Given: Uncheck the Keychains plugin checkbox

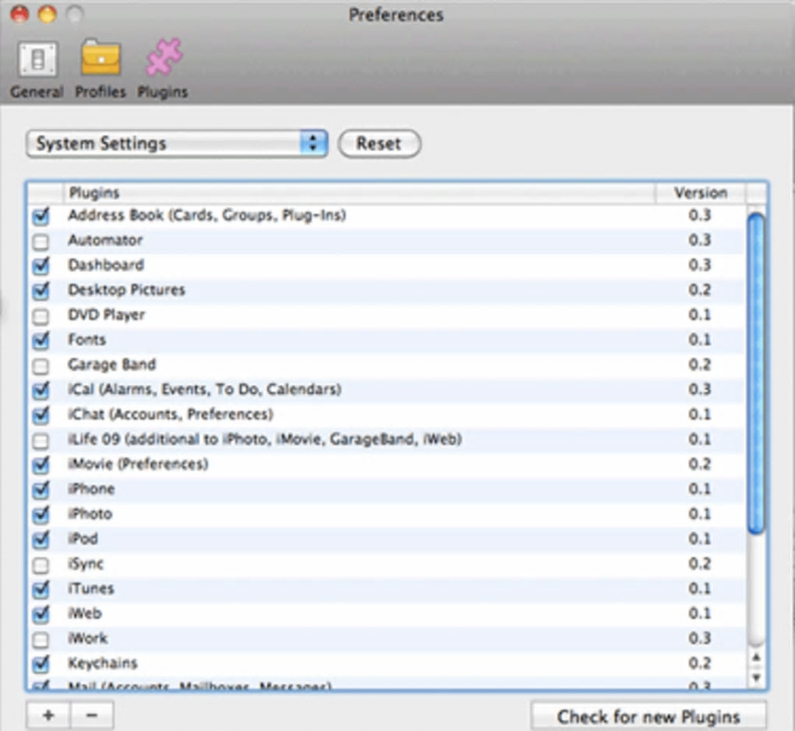Looking at the screenshot, I should click(x=41, y=664).
